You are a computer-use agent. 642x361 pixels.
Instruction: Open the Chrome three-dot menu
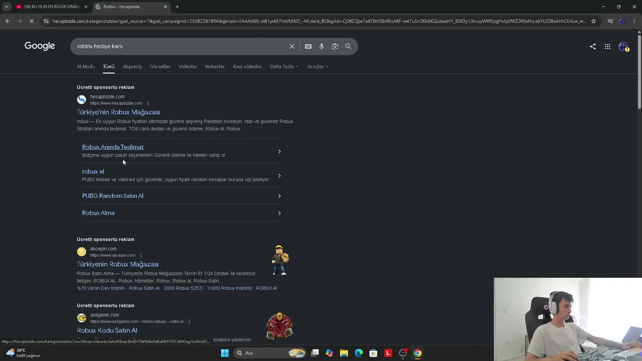(x=634, y=21)
